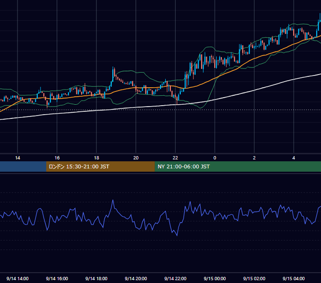Click the 9/14 18:00 time label
The height and width of the screenshot is (283, 321).
(x=96, y=278)
